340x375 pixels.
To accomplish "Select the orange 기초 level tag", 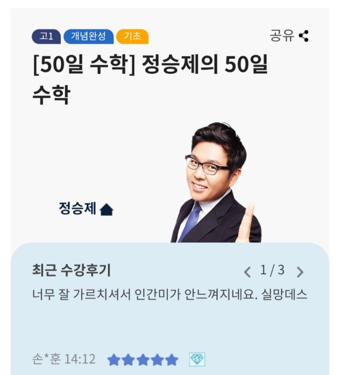I will click(132, 37).
